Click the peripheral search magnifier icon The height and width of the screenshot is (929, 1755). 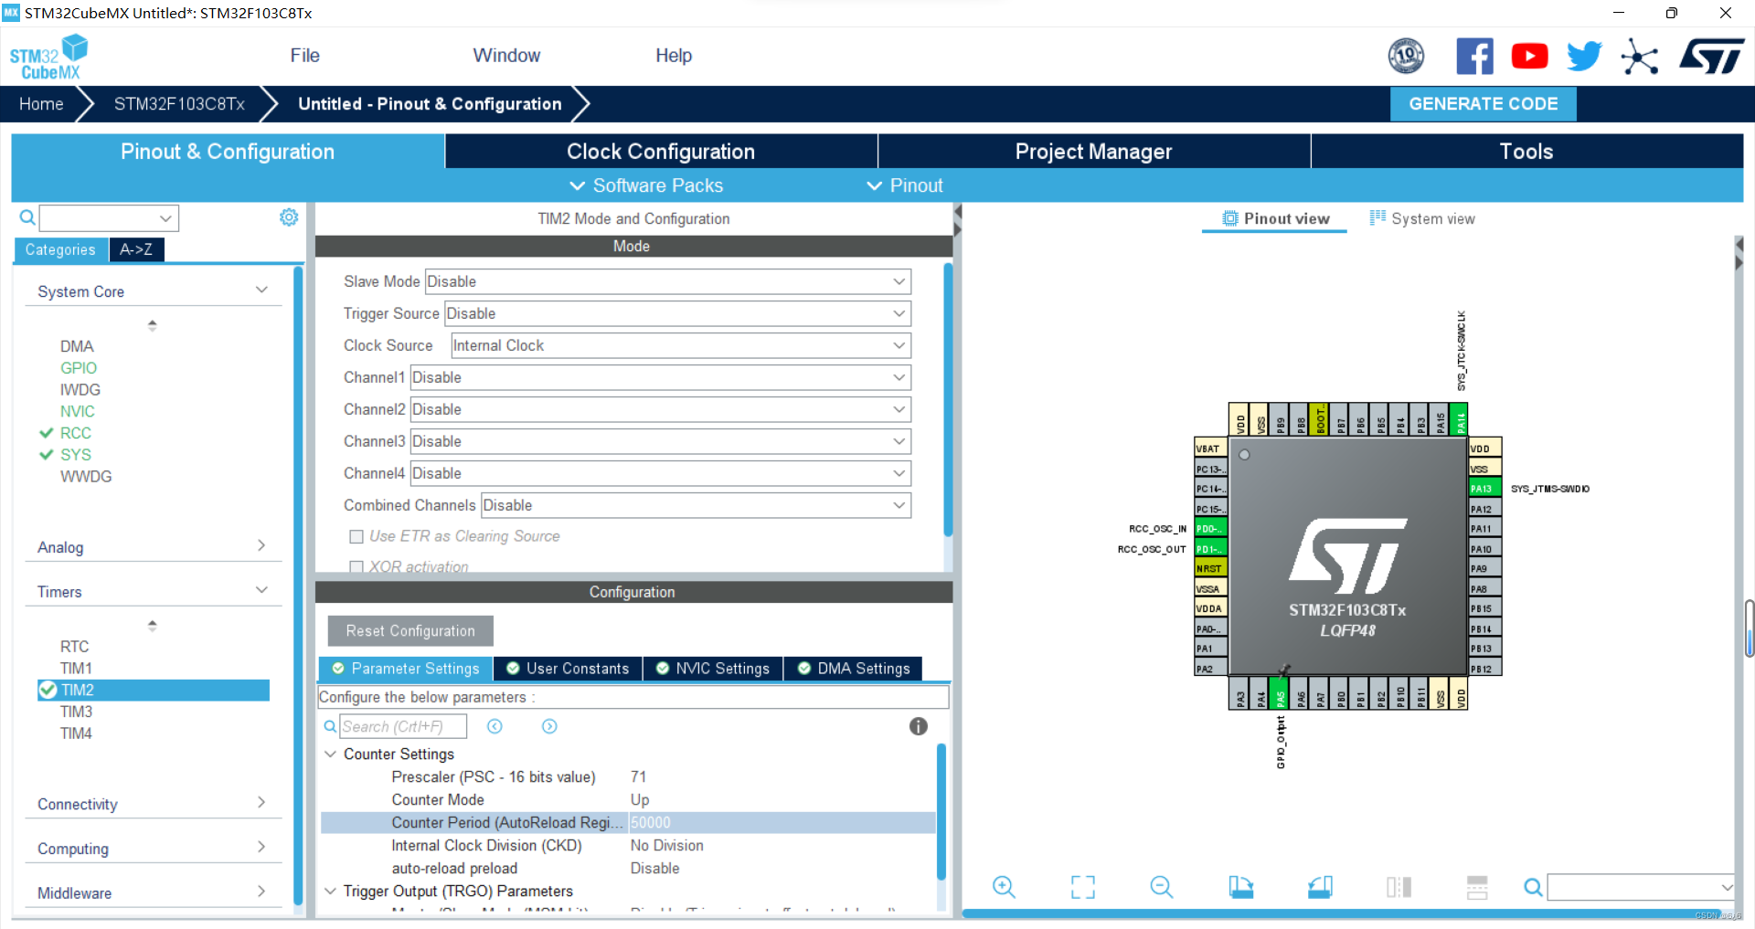click(x=27, y=217)
